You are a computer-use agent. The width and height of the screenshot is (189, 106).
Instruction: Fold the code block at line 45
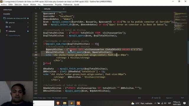[x=39, y=44]
